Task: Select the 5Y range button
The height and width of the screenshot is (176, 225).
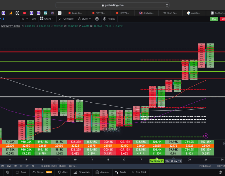Action: pyautogui.click(x=27, y=166)
